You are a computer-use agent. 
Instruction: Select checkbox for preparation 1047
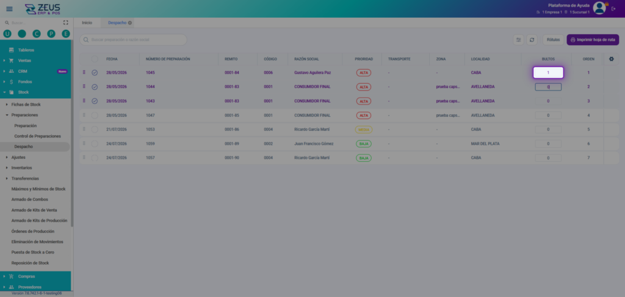coord(95,116)
